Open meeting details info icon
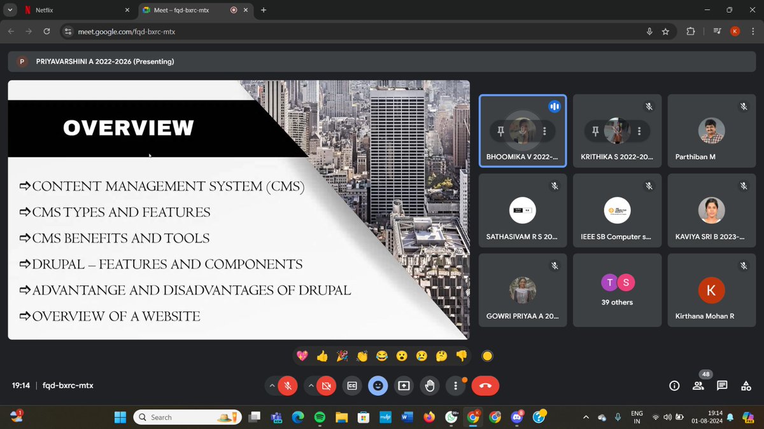This screenshot has width=764, height=429. [674, 385]
